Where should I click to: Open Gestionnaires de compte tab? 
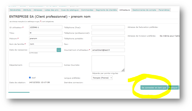click(144, 10)
